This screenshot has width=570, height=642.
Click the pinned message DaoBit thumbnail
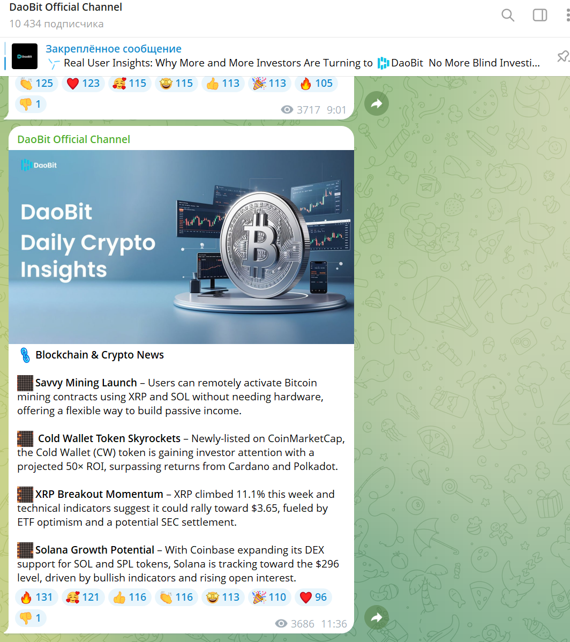tap(25, 56)
